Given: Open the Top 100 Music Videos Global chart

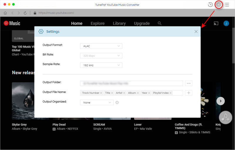Looking at the screenshot, I should pos(23,49).
